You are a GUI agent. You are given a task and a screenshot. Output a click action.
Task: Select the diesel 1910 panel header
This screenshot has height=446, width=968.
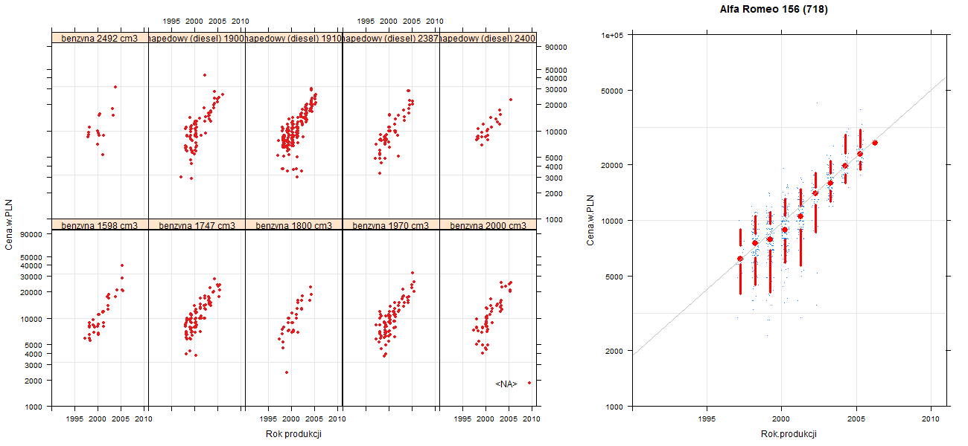tap(293, 38)
